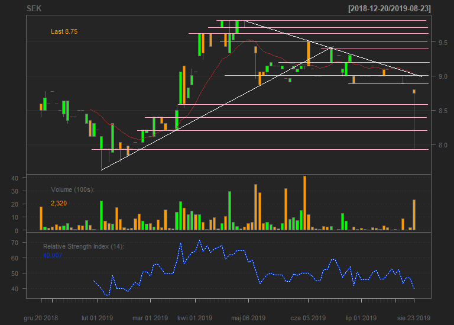Click the volume axis label 30

(x=15, y=191)
